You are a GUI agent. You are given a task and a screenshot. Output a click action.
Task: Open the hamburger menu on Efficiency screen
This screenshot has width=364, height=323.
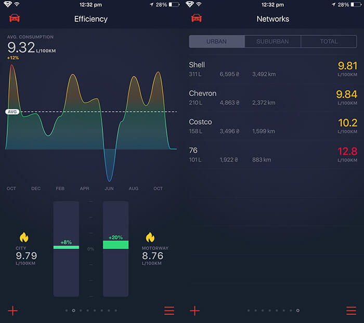click(x=169, y=311)
